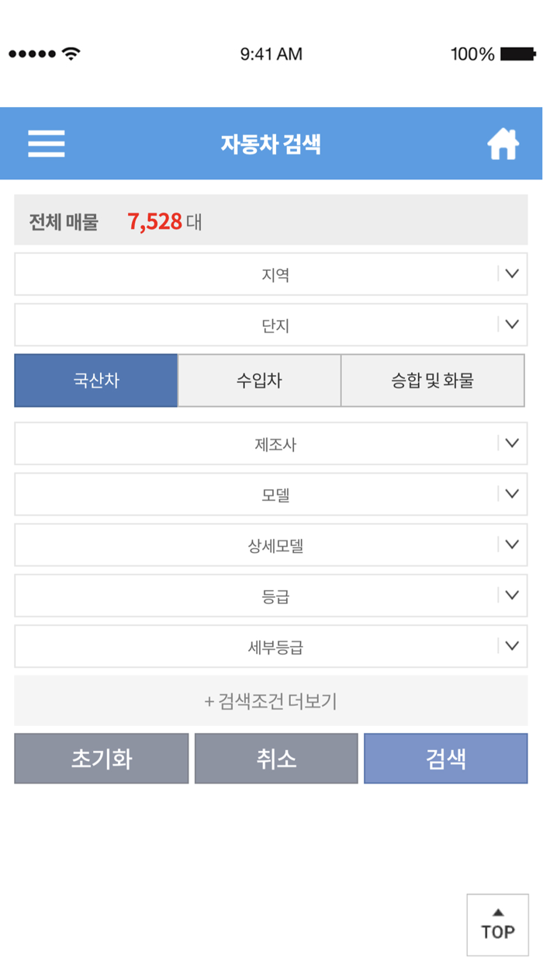This screenshot has width=543, height=966.
Task: Click the battery icon in status bar
Action: 518,54
